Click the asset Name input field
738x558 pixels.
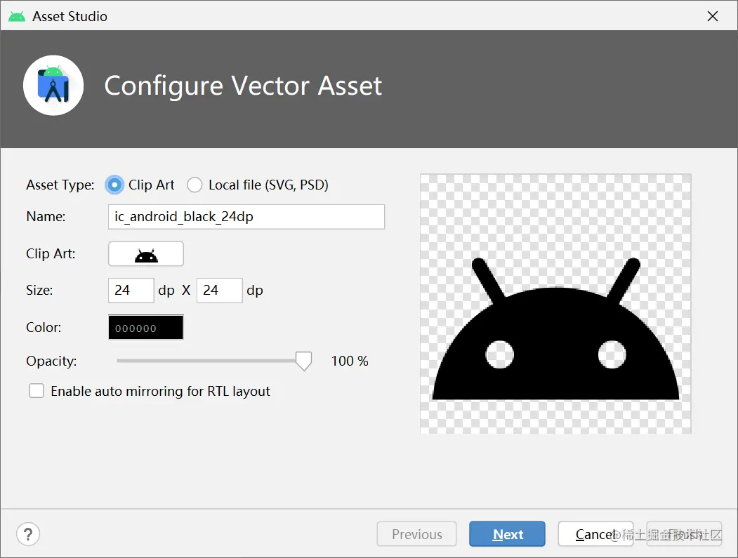(x=246, y=216)
